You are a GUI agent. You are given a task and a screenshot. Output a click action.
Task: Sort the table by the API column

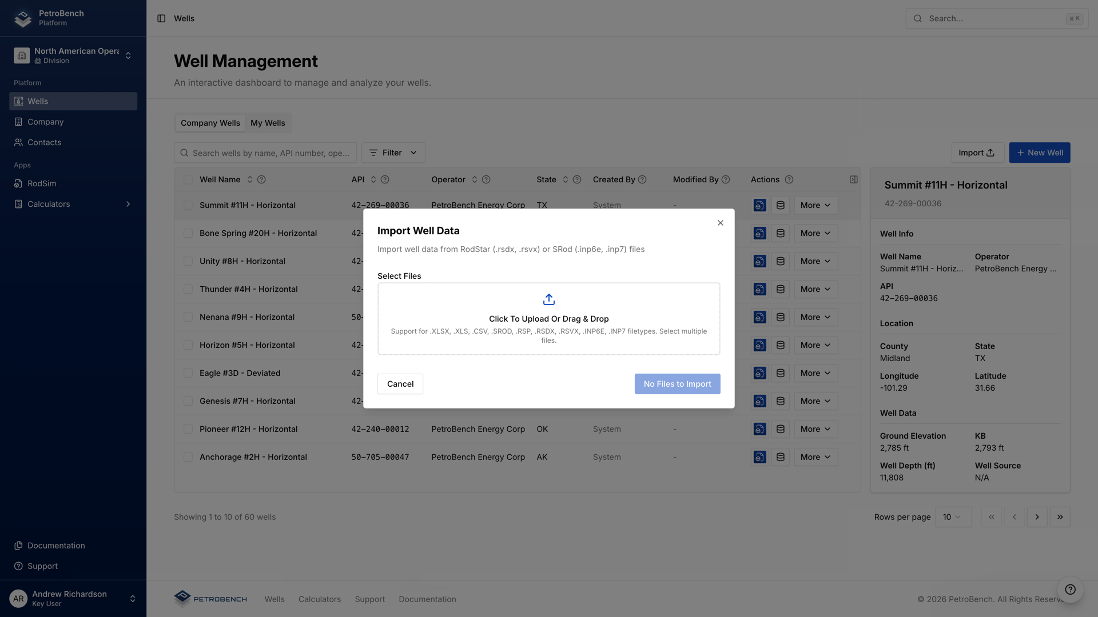(x=372, y=179)
